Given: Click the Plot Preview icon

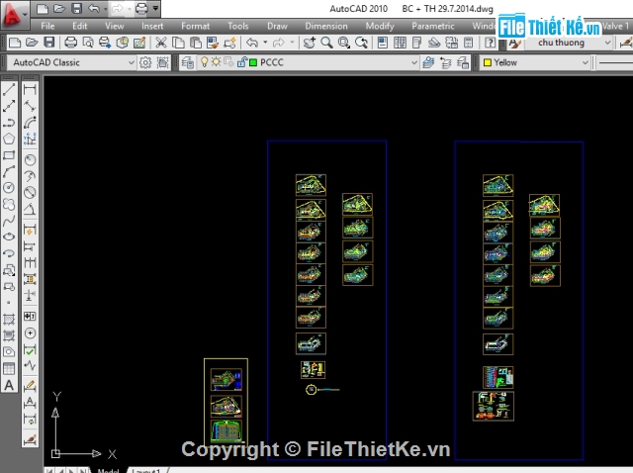Looking at the screenshot, I should [88, 43].
